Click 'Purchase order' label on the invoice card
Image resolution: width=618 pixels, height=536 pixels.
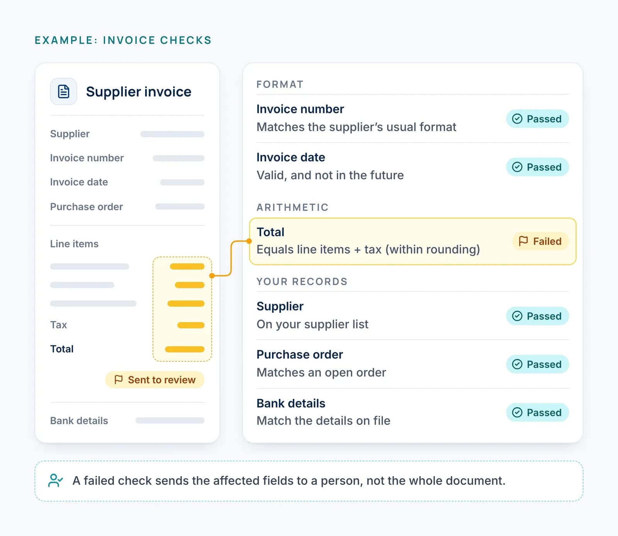(x=87, y=207)
